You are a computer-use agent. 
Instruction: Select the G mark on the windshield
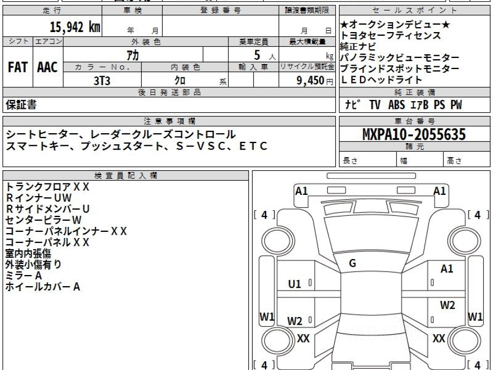click(x=352, y=264)
